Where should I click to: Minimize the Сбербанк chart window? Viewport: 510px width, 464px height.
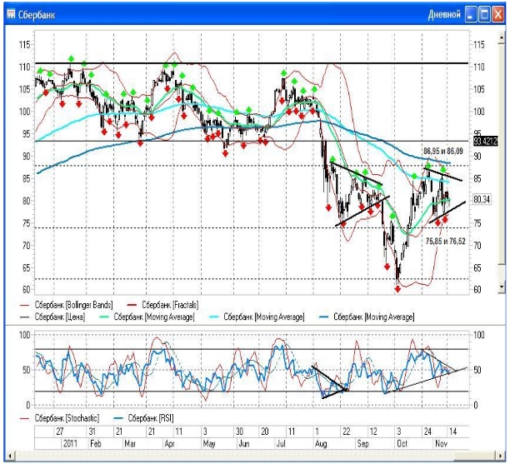[x=471, y=15]
